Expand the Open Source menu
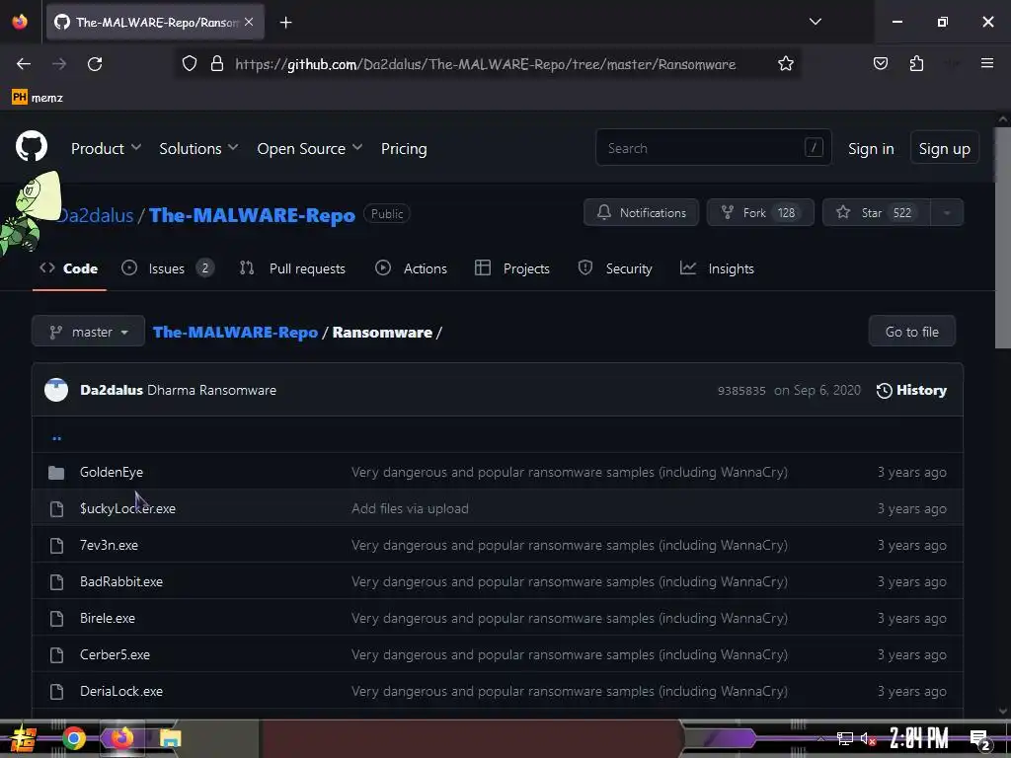This screenshot has height=758, width=1011. [x=309, y=148]
